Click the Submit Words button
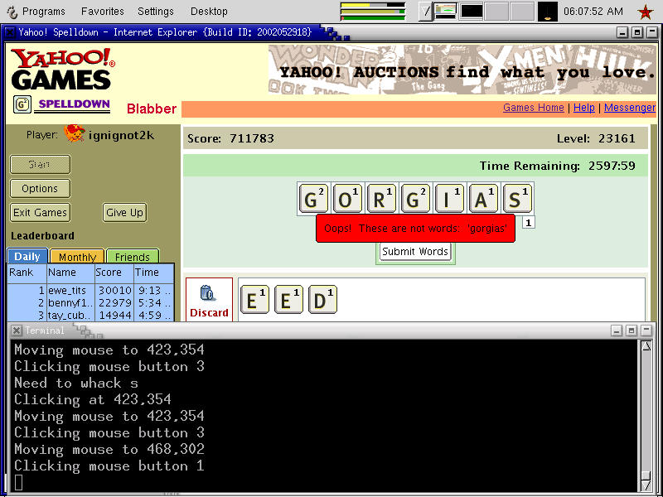Viewport: 663px width, 497px height. click(x=415, y=252)
